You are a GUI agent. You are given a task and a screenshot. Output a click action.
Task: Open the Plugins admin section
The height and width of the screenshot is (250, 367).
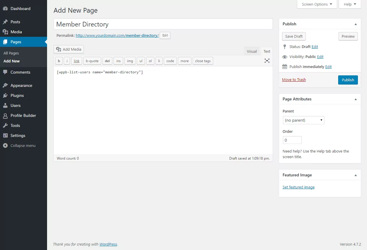(x=17, y=95)
